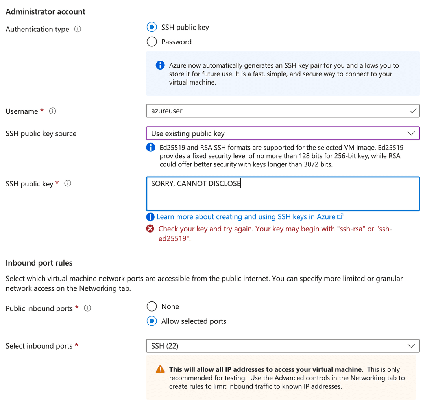Select Password authentication type
This screenshot has height=408, width=425.
pyautogui.click(x=152, y=42)
